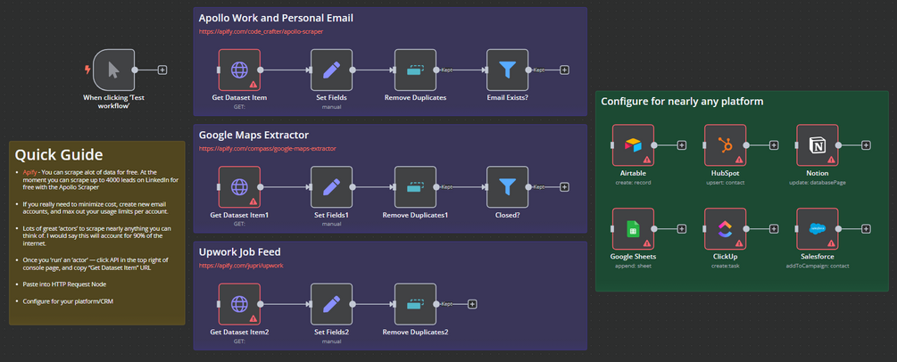897x362 pixels.
Task: Click the 'upsert: contact' label under HubSpot
Action: coord(725,183)
